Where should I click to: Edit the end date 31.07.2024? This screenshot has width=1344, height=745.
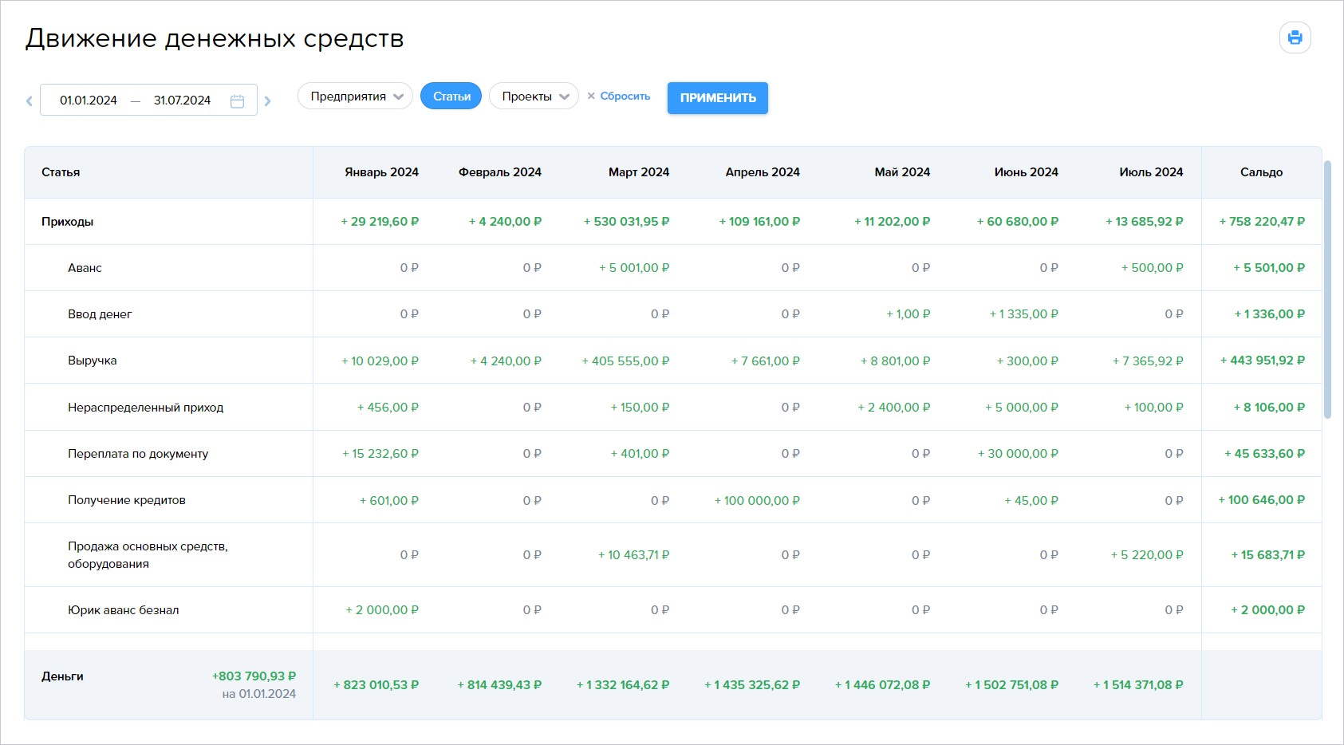point(182,101)
